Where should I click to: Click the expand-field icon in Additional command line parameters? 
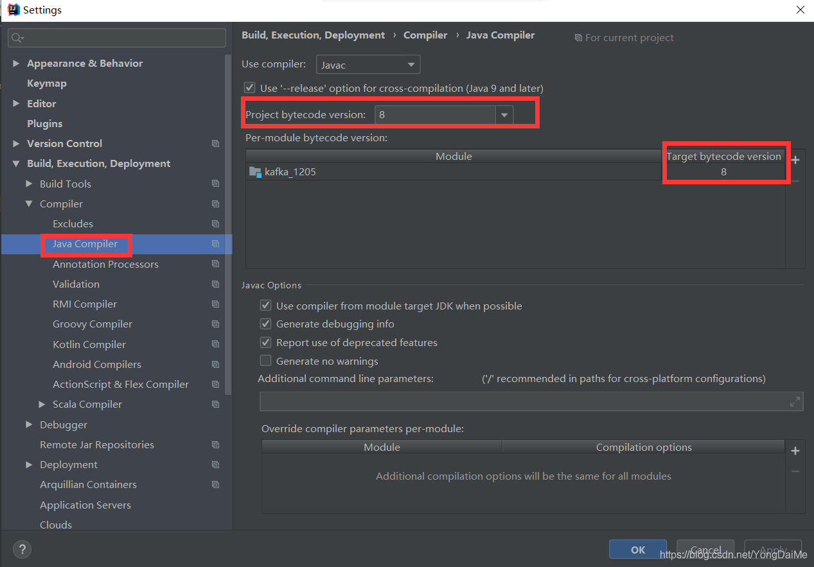tap(795, 401)
